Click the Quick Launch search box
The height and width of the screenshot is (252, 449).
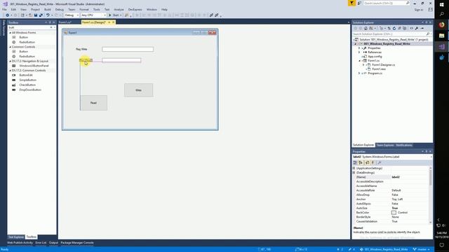[x=387, y=3]
